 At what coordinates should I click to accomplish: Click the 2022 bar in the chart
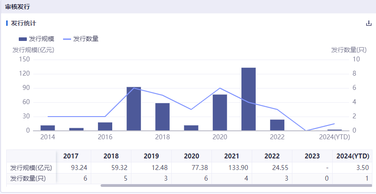[277, 125]
